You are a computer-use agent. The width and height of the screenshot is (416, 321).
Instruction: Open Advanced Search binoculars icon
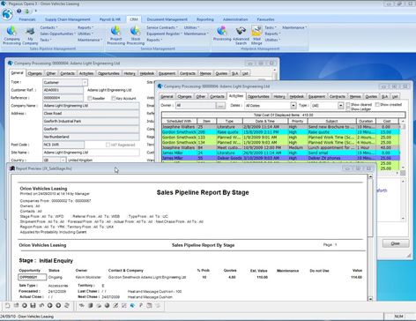(x=241, y=35)
